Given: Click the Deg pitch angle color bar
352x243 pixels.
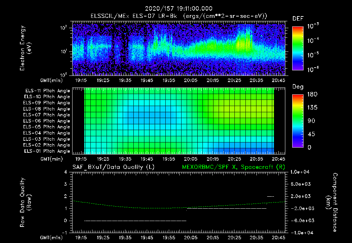Looking at the screenshot, I should tap(298, 121).
